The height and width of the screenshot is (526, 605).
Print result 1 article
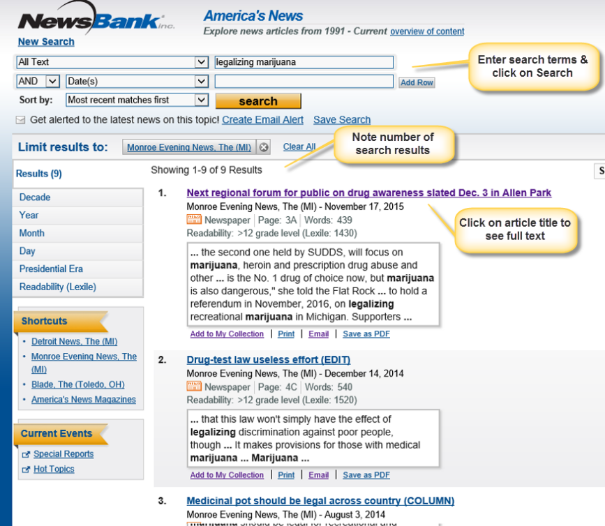point(286,334)
